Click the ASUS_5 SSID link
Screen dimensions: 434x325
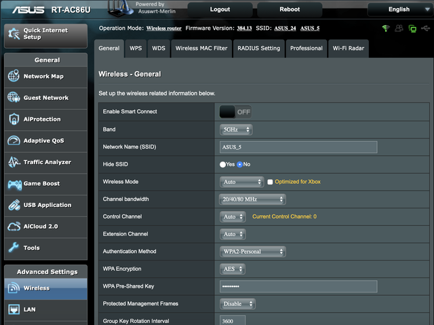(x=310, y=28)
